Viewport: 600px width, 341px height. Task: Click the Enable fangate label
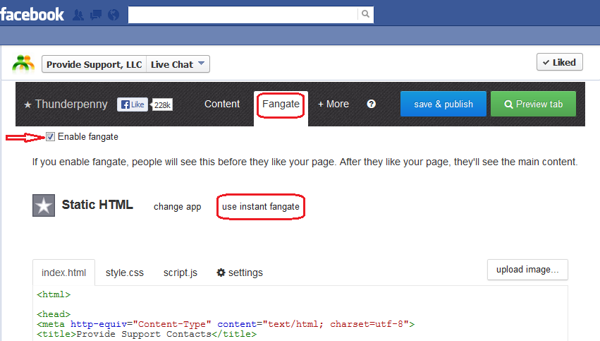pos(88,137)
